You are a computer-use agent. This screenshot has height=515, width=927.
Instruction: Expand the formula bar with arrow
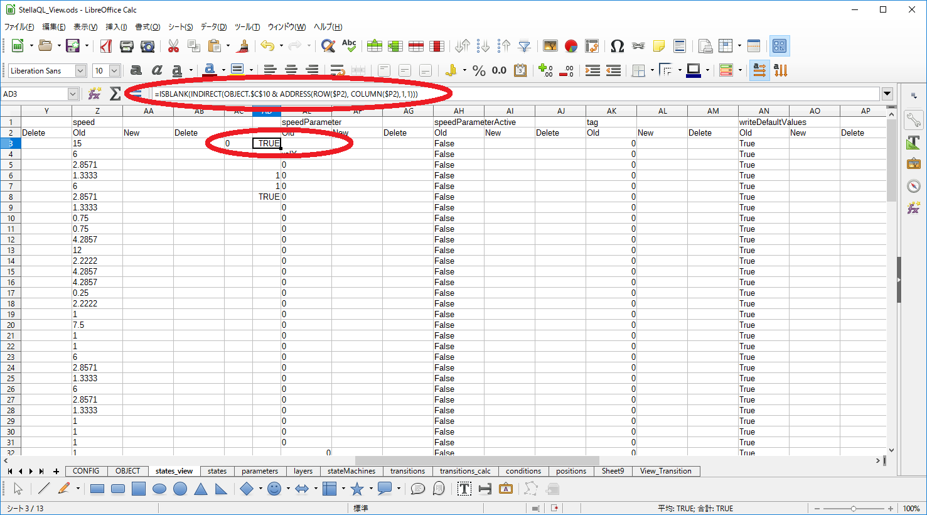pos(887,94)
